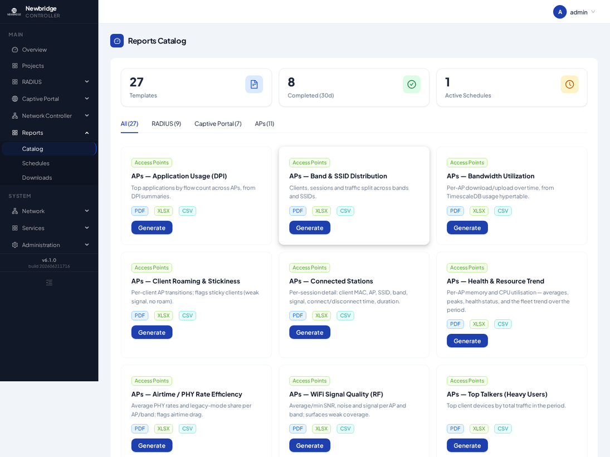Click the 'APs — WiFi Signal Quality (RF)' title

(x=336, y=395)
